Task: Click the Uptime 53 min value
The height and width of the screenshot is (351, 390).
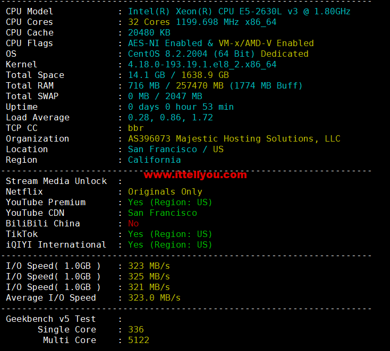Action: tap(181, 107)
